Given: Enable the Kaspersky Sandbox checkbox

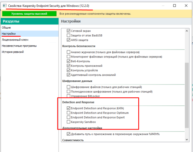Looking at the screenshot, I should [x=69, y=122].
